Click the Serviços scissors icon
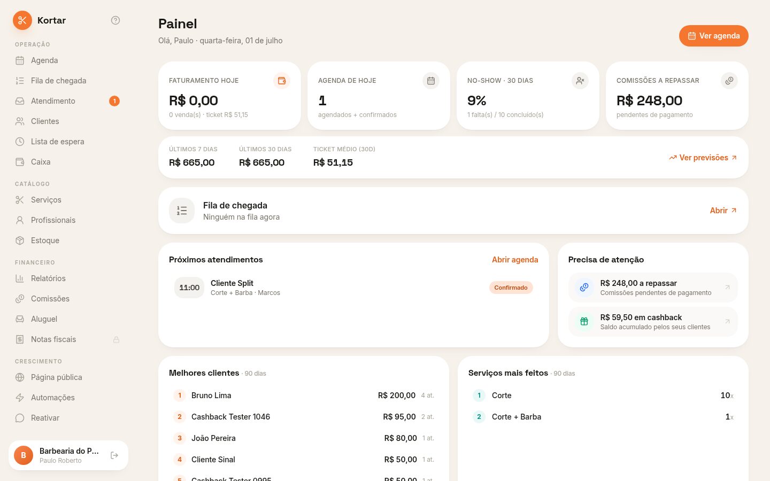This screenshot has width=770, height=481. [20, 200]
